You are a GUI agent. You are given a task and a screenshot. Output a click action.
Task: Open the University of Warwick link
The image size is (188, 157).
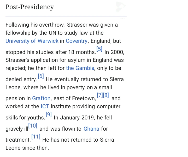tap(32, 41)
